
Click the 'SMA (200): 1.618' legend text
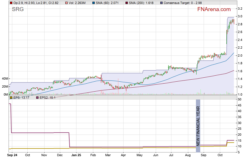(x=142, y=3)
